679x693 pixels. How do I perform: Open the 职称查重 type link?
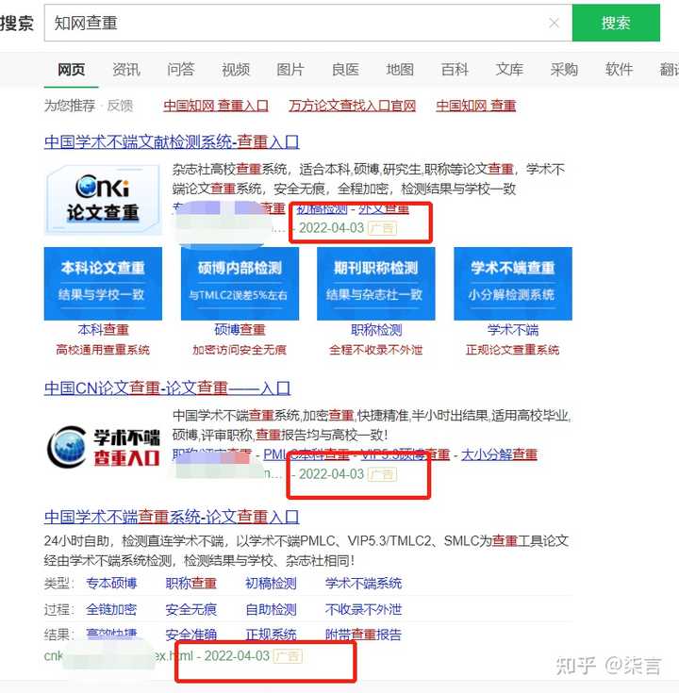pyautogui.click(x=190, y=584)
